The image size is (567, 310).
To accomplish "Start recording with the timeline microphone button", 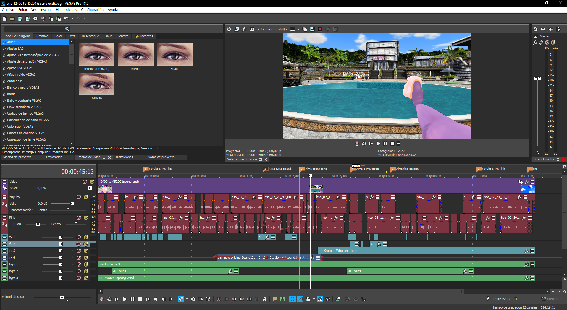I will (x=102, y=299).
